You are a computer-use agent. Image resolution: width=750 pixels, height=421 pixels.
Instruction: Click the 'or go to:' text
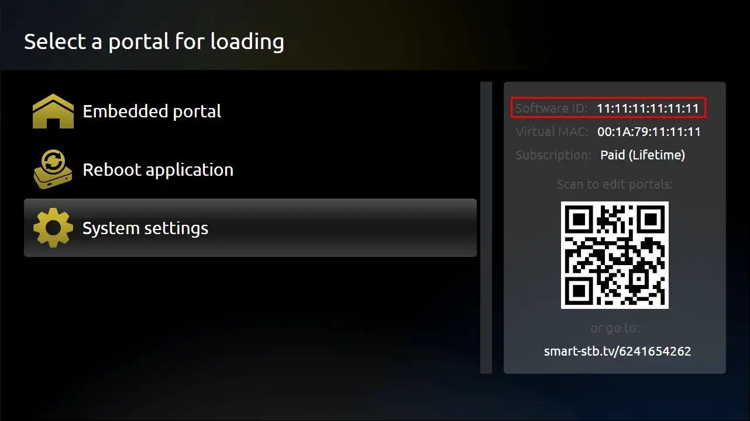point(615,328)
